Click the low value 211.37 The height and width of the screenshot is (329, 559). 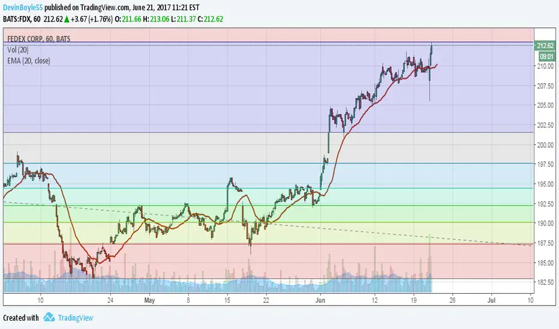click(x=186, y=19)
